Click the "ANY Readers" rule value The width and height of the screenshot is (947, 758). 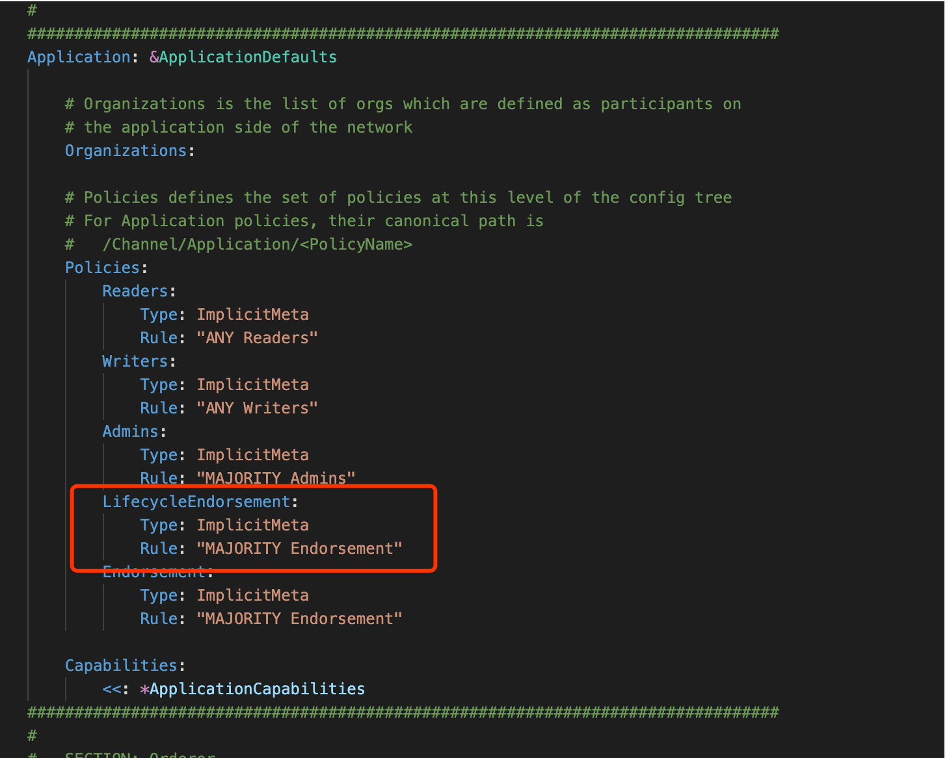coord(257,338)
